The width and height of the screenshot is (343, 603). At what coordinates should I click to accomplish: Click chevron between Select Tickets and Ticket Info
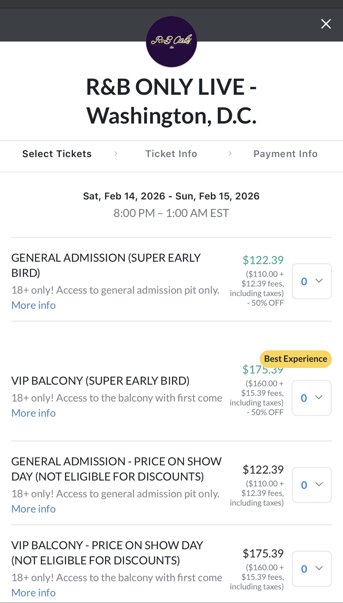coord(116,154)
